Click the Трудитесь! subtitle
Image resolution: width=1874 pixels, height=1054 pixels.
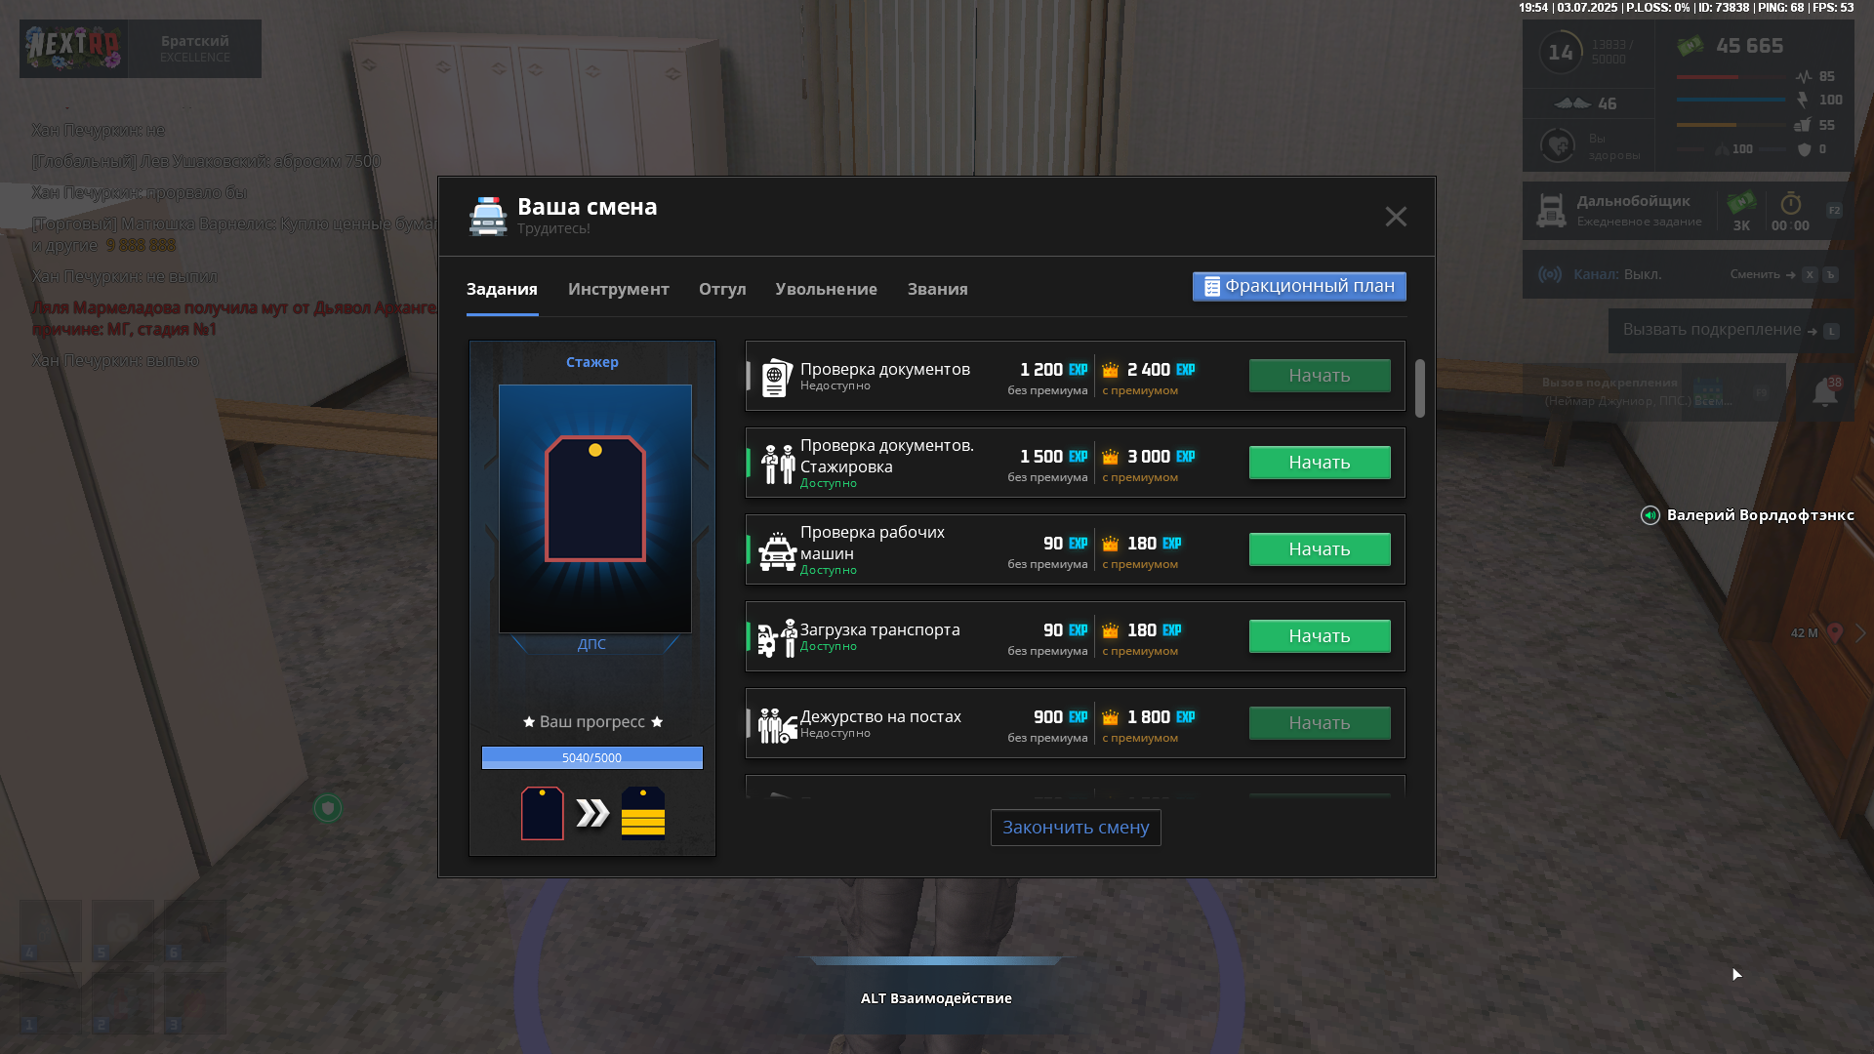(x=553, y=228)
